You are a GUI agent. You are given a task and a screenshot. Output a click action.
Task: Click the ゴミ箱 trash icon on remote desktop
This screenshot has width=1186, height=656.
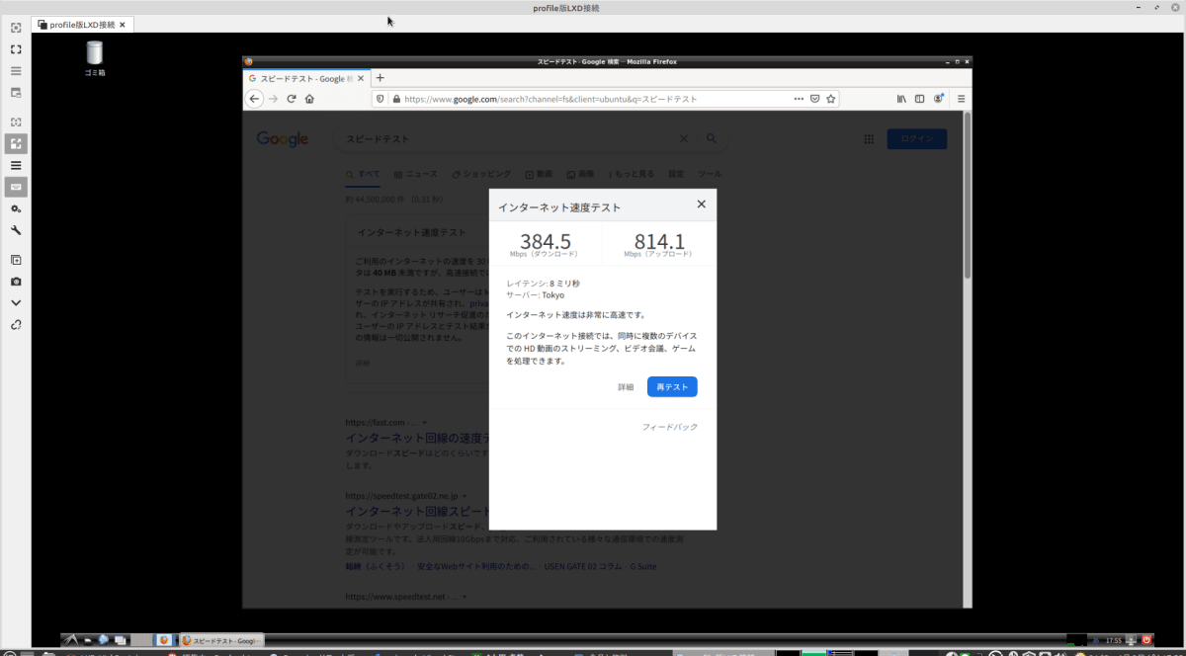[94, 57]
